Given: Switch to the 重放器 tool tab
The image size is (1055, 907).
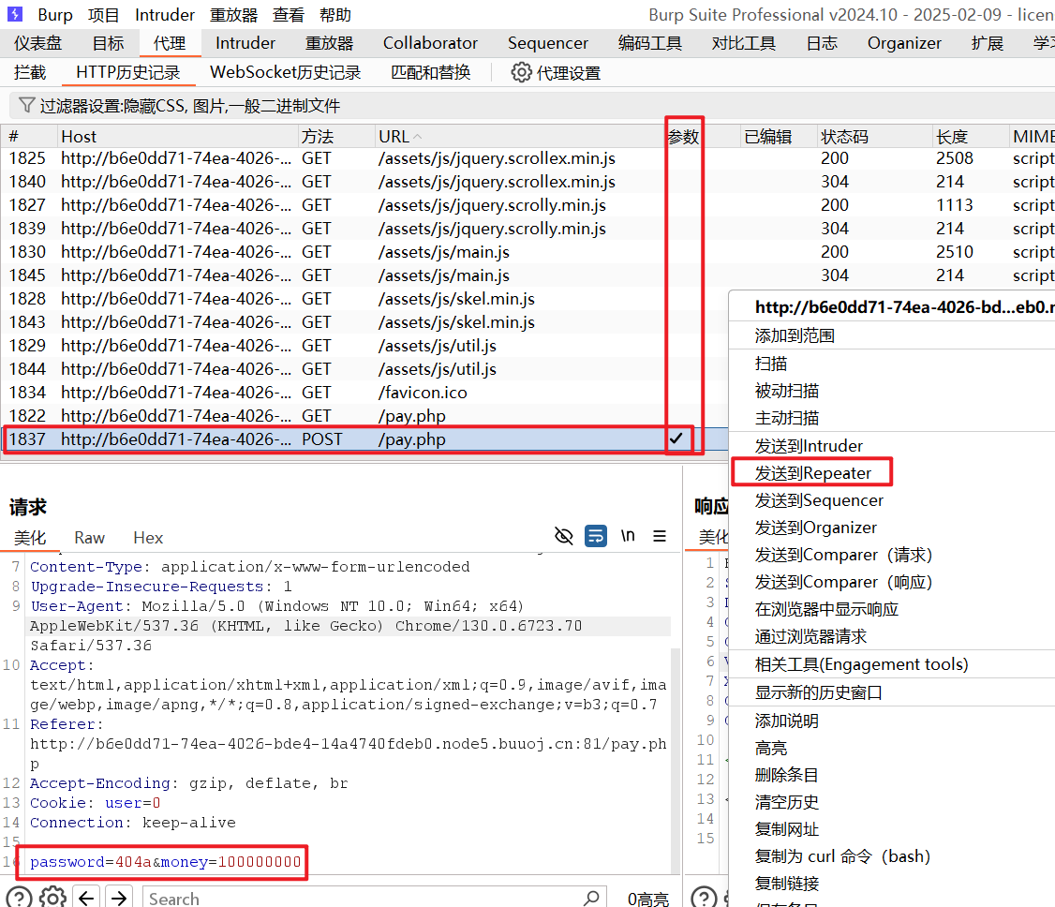Looking at the screenshot, I should [329, 43].
